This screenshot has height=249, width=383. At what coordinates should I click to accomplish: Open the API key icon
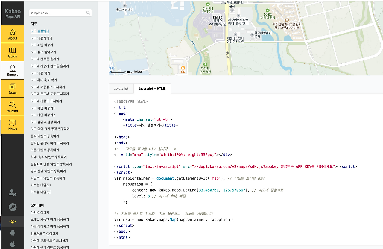coord(12,207)
